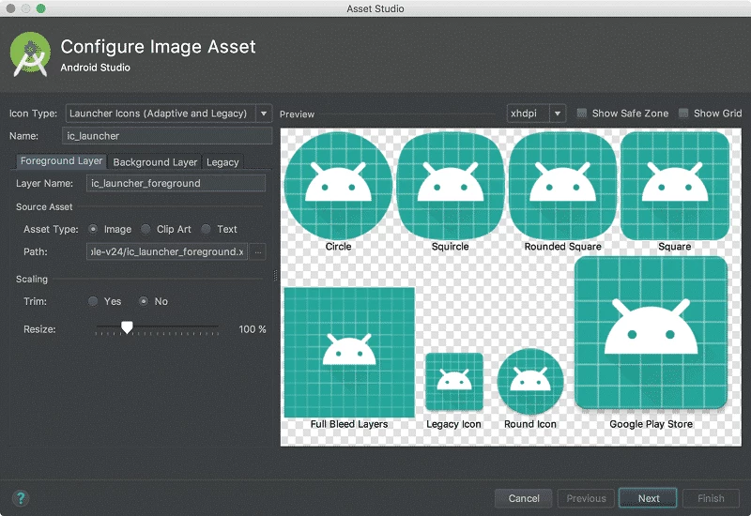The image size is (751, 516).
Task: Enable the Show Grid checkbox
Action: [x=684, y=114]
